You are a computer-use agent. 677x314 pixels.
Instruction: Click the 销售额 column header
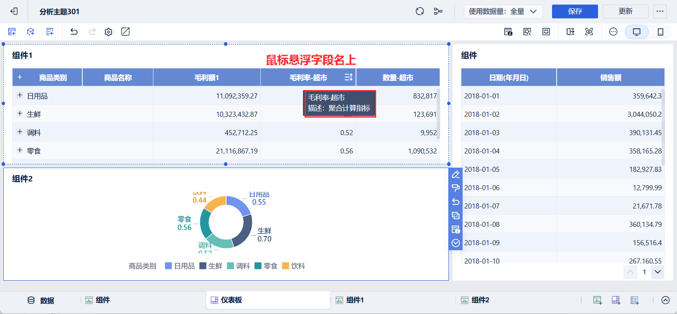click(611, 78)
